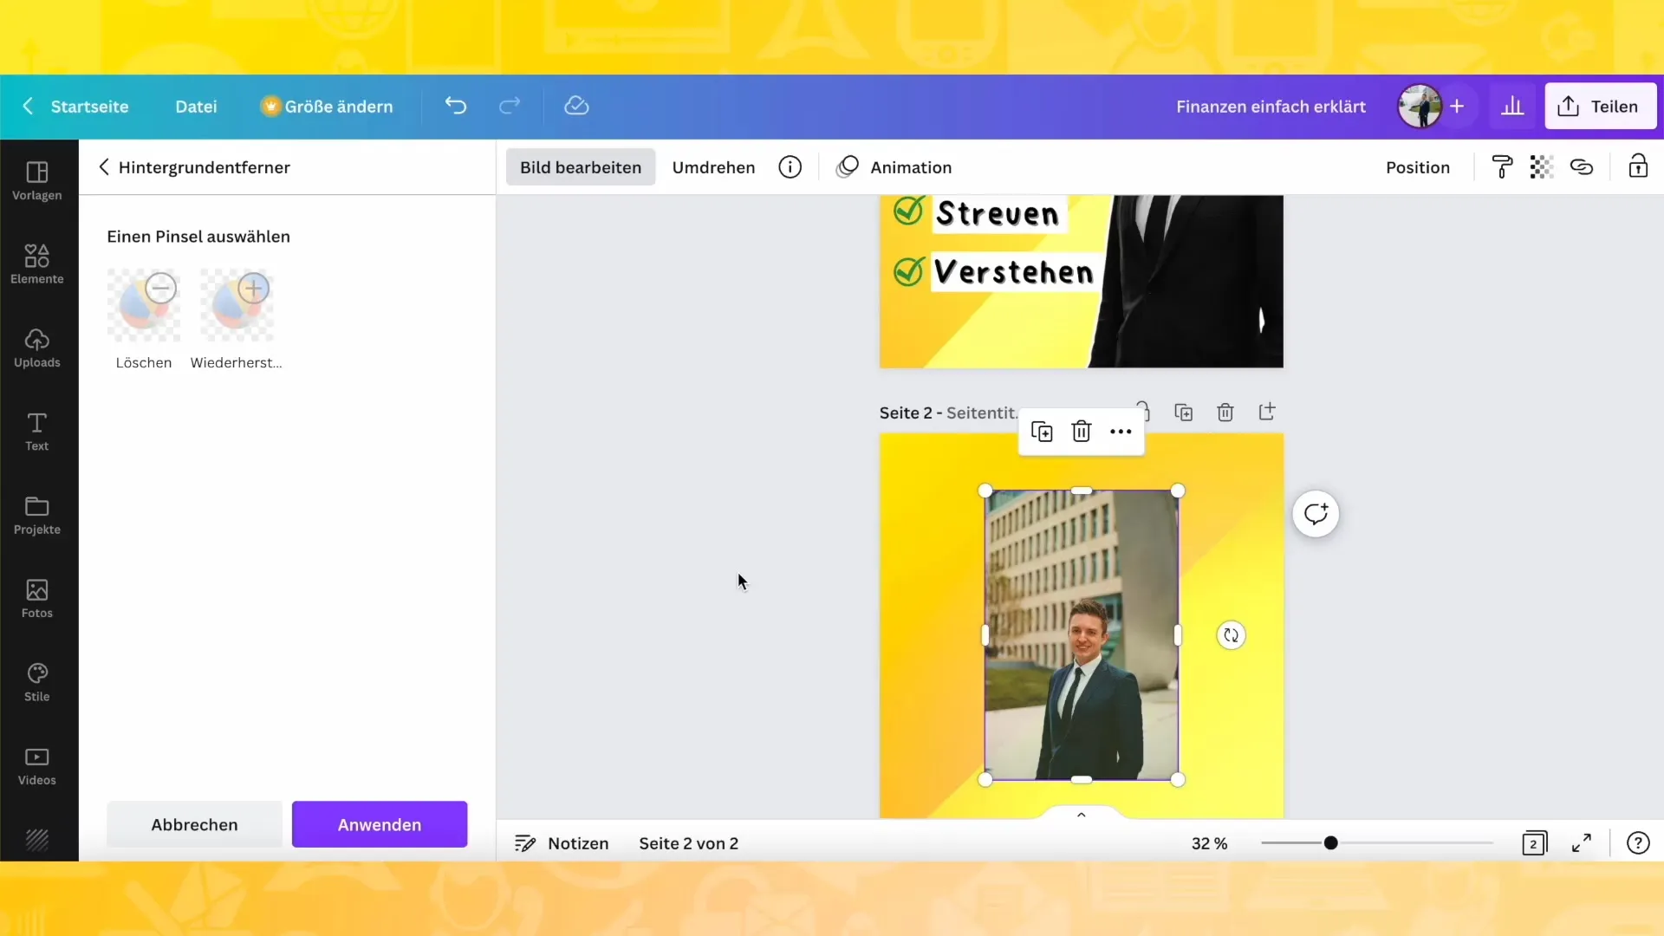Open the Videos sidebar panel

coord(37,766)
